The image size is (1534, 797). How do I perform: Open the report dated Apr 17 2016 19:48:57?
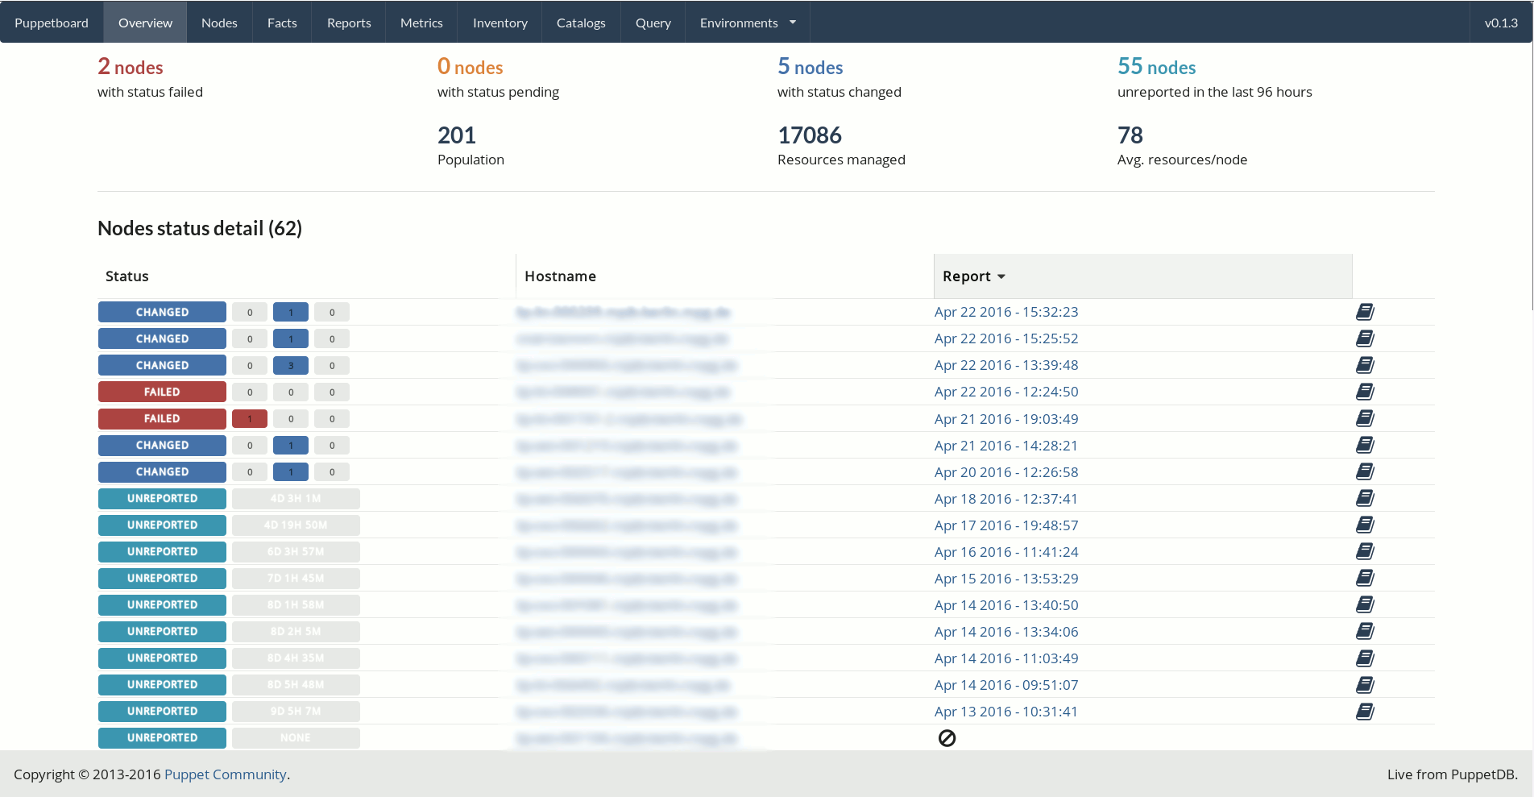(x=1005, y=525)
